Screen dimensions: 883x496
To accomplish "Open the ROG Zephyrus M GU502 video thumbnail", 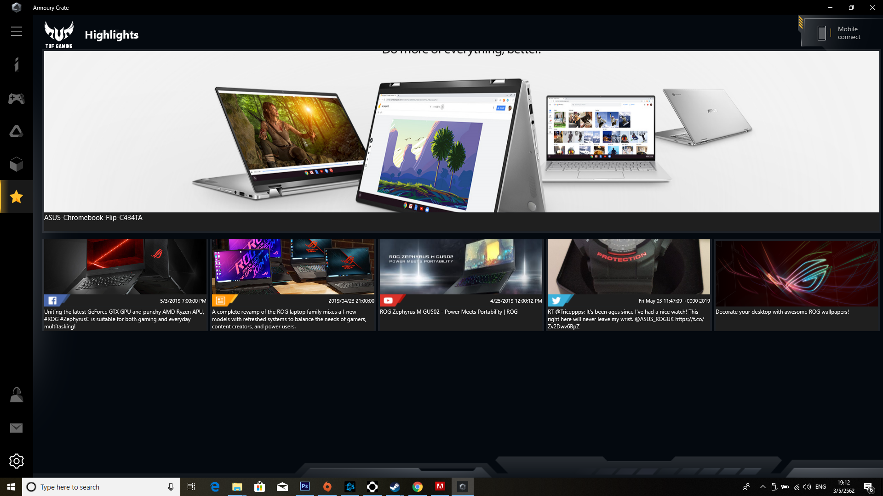I will (x=461, y=267).
